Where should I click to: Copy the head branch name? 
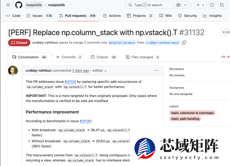click(184, 43)
